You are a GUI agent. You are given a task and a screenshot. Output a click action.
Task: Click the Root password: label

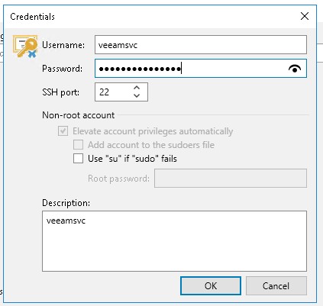pyautogui.click(x=118, y=179)
